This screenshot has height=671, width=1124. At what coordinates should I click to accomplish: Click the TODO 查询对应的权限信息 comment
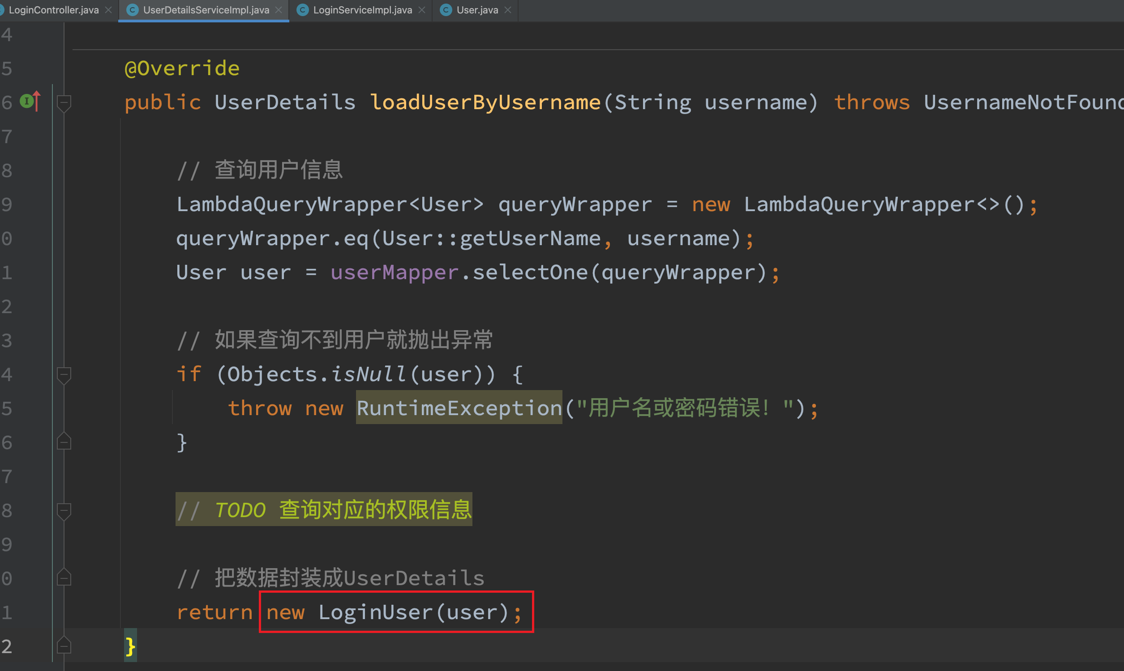[324, 510]
